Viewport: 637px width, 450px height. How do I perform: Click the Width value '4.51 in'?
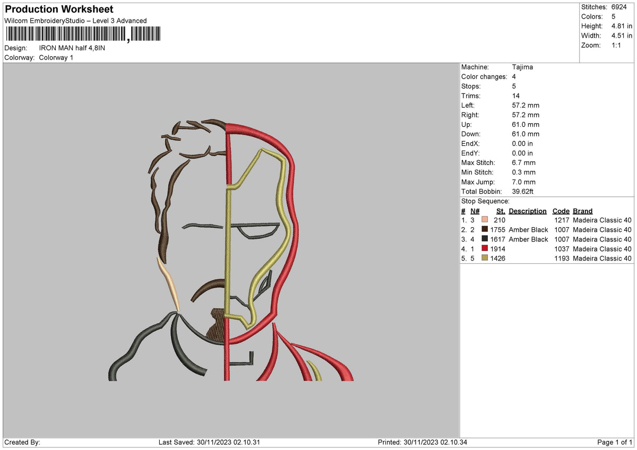622,36
